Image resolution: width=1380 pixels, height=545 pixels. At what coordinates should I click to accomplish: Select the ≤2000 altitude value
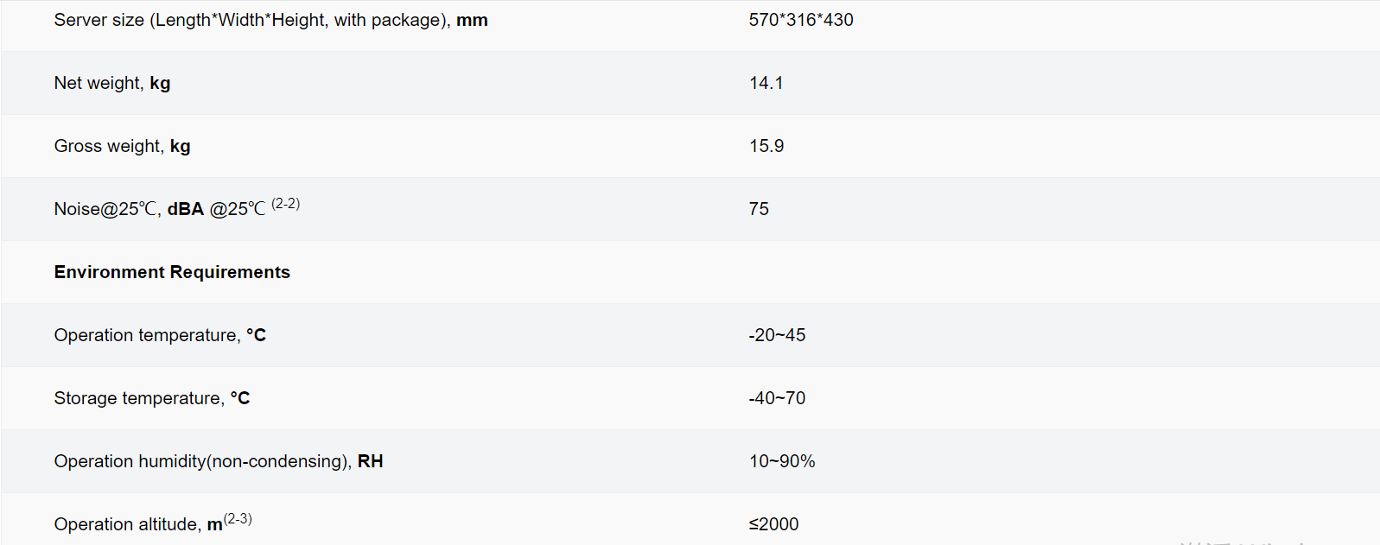click(774, 524)
